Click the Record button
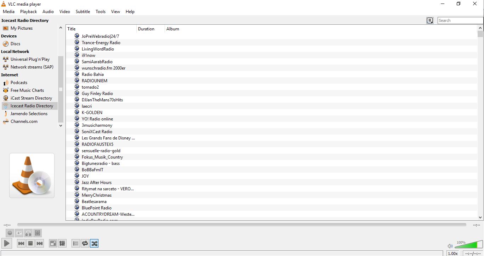The height and width of the screenshot is (256, 484). point(10,233)
